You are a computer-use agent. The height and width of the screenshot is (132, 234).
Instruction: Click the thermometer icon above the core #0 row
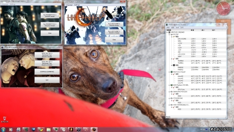(x=174, y=74)
